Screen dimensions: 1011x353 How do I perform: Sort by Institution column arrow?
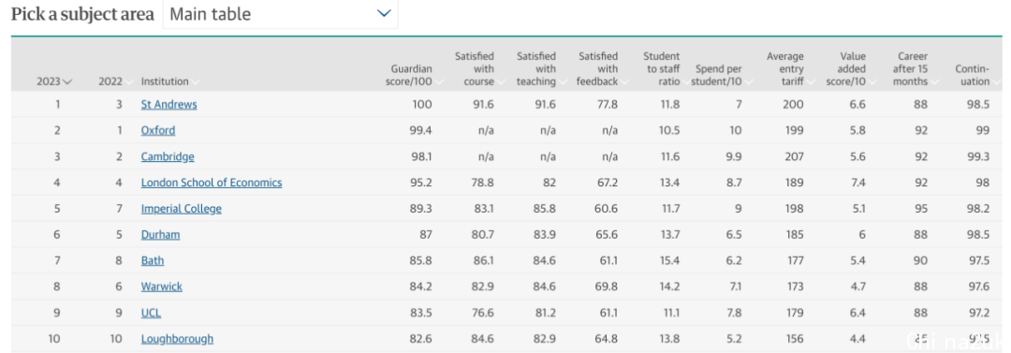coord(196,82)
